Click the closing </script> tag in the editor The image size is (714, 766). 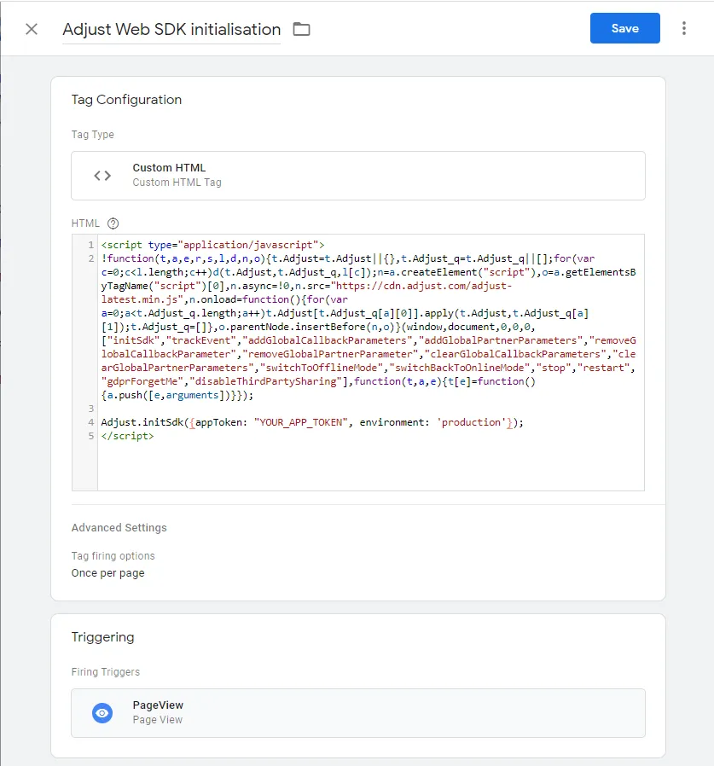(x=128, y=436)
